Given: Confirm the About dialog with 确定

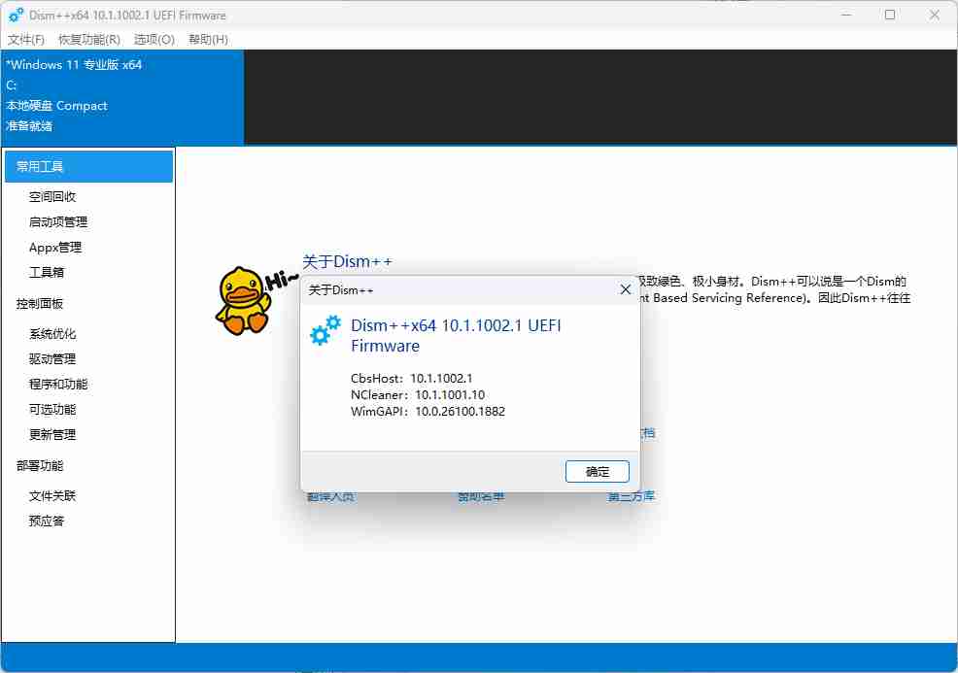Looking at the screenshot, I should (x=598, y=471).
